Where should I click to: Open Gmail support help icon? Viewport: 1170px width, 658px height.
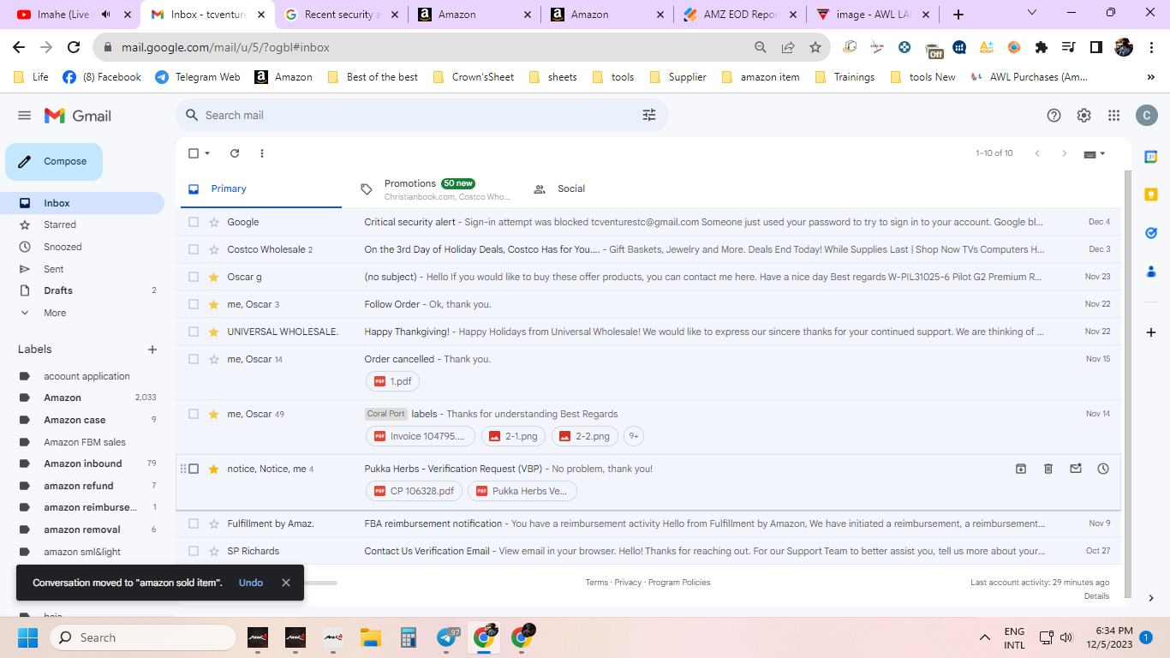click(1054, 116)
